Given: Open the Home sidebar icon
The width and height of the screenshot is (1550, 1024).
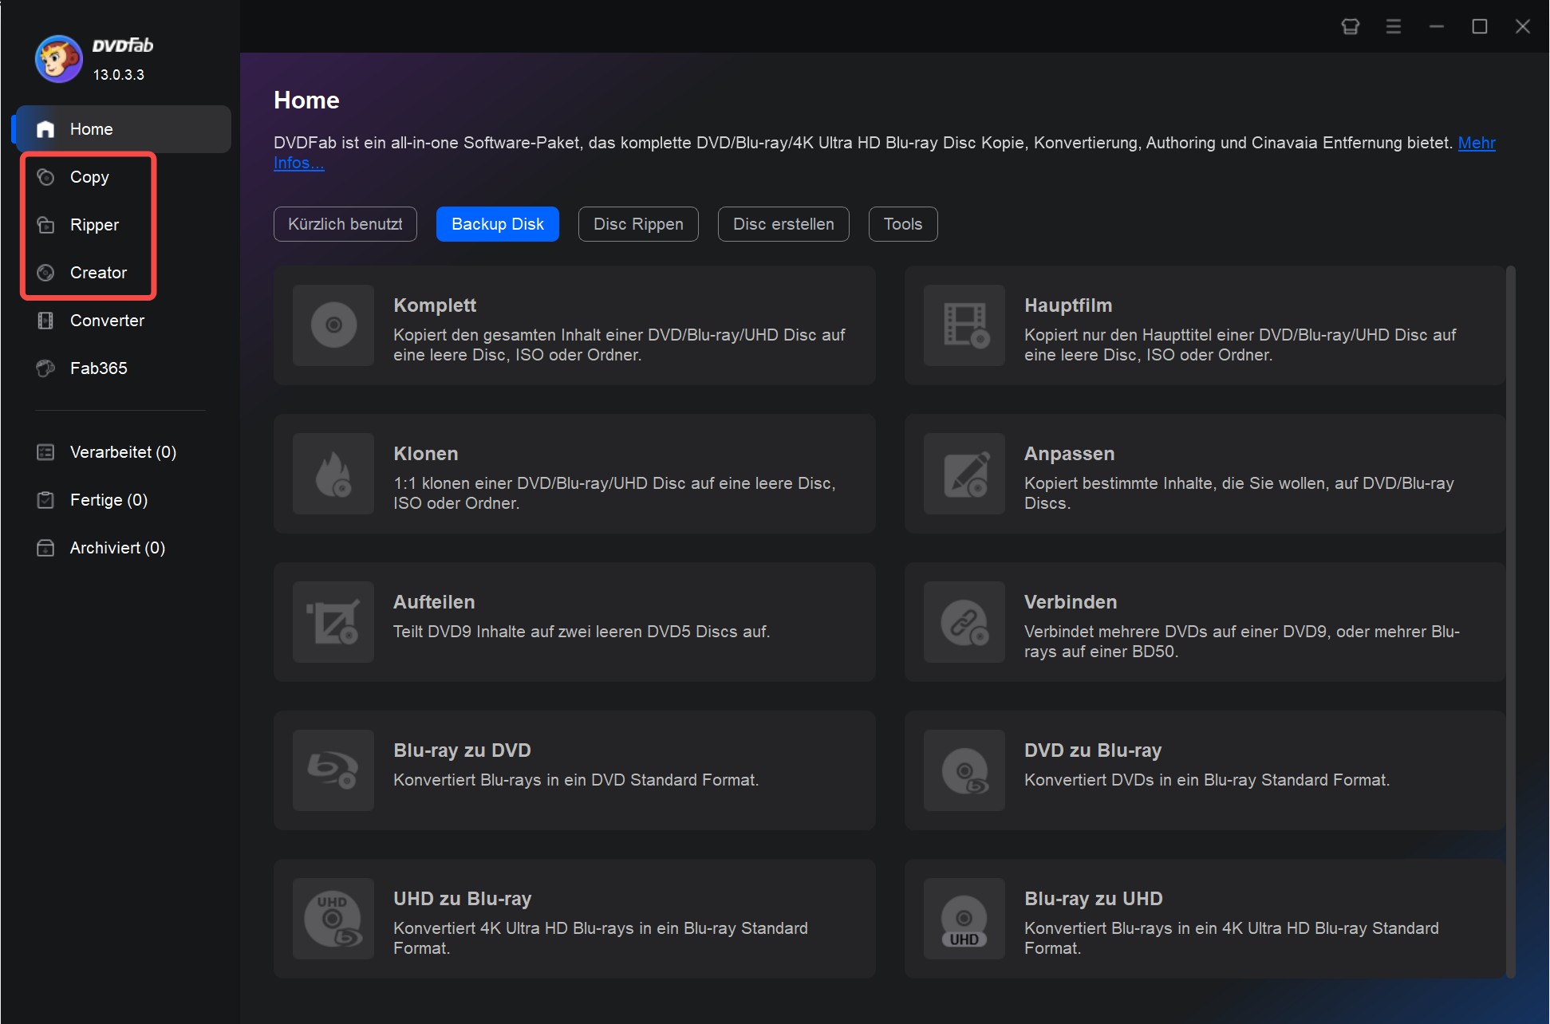Looking at the screenshot, I should point(45,129).
